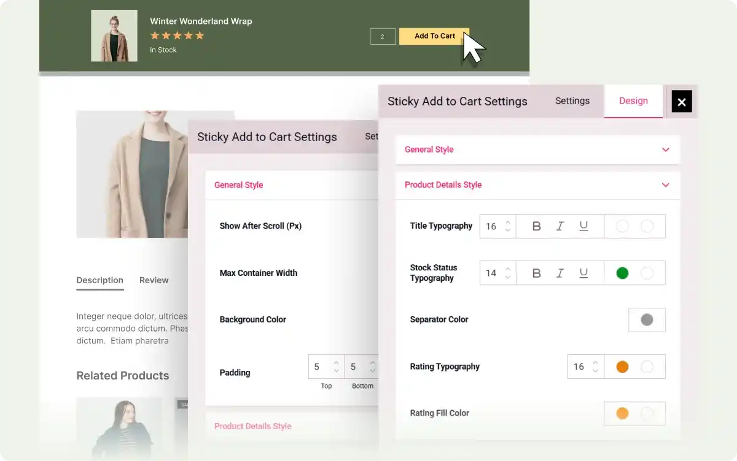Expand the General Style section chevron
The height and width of the screenshot is (461, 737).
click(665, 150)
